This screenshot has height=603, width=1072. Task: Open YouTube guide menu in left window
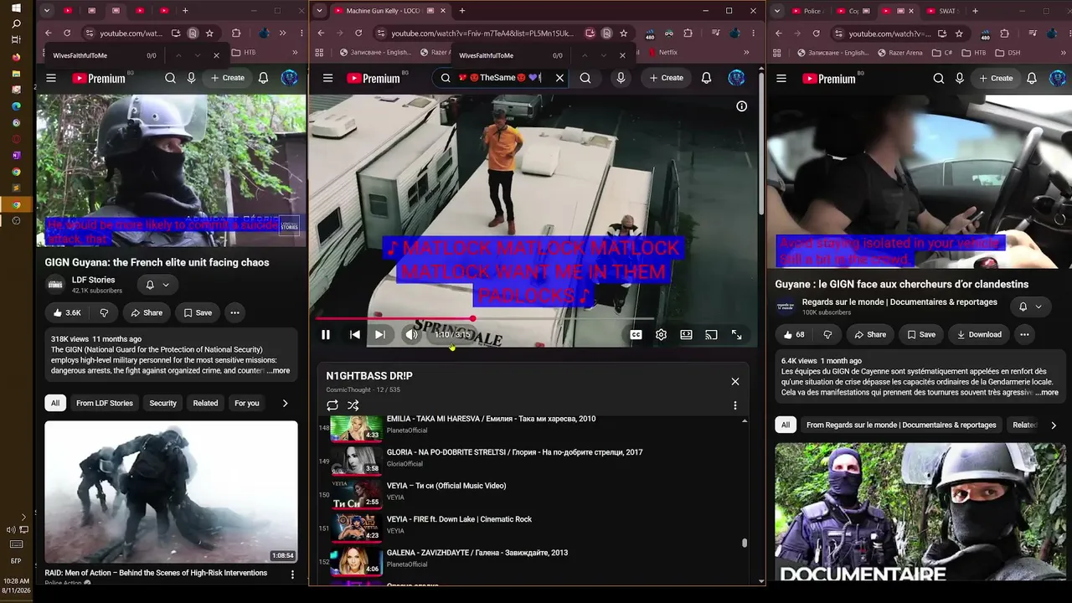[51, 78]
